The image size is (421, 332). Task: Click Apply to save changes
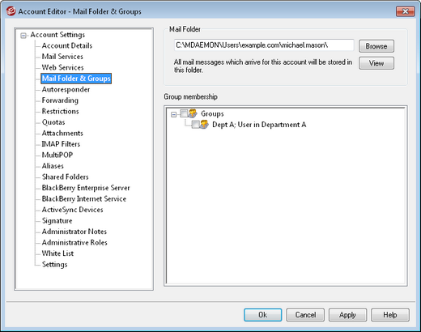point(347,315)
